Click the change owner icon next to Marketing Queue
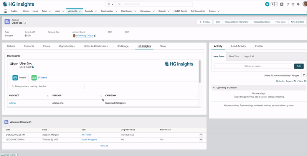 [x=95, y=36]
